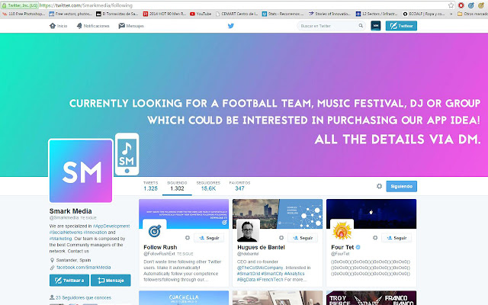Screen dimensions: 488x305
Task: Open the Seguidores 15,6K tab
Action: pos(208,186)
